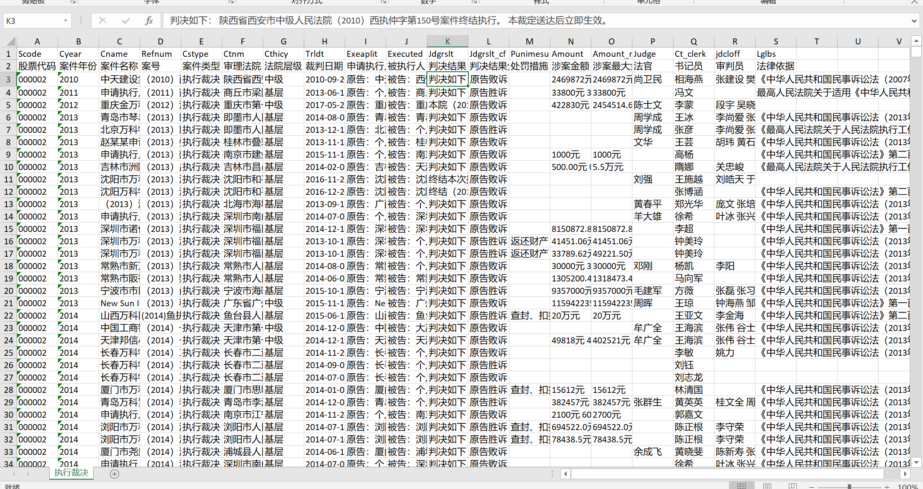Click the cancel entry X icon

click(x=103, y=20)
